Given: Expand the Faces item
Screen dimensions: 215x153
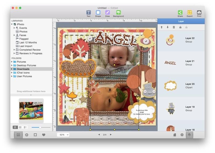Looking at the screenshot, I should (x=14, y=35).
